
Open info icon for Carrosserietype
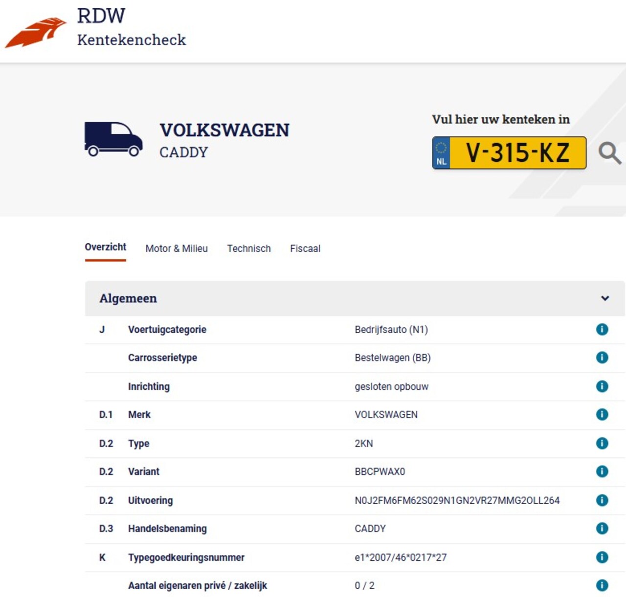tap(602, 358)
